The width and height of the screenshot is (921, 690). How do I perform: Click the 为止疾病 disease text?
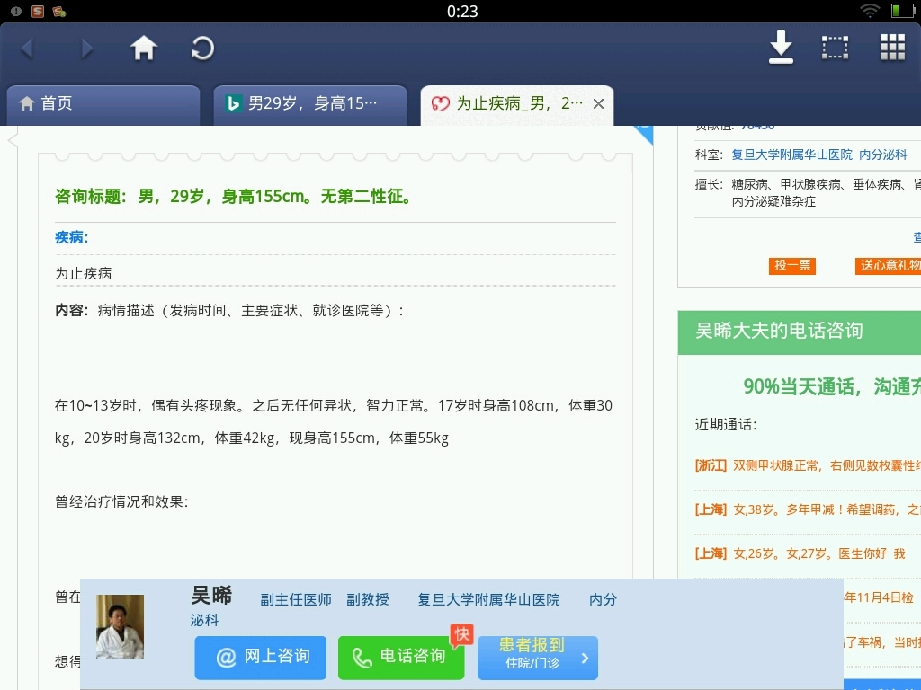[84, 273]
